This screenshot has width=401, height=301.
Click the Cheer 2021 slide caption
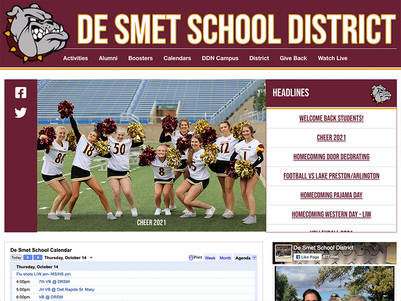coord(151,222)
